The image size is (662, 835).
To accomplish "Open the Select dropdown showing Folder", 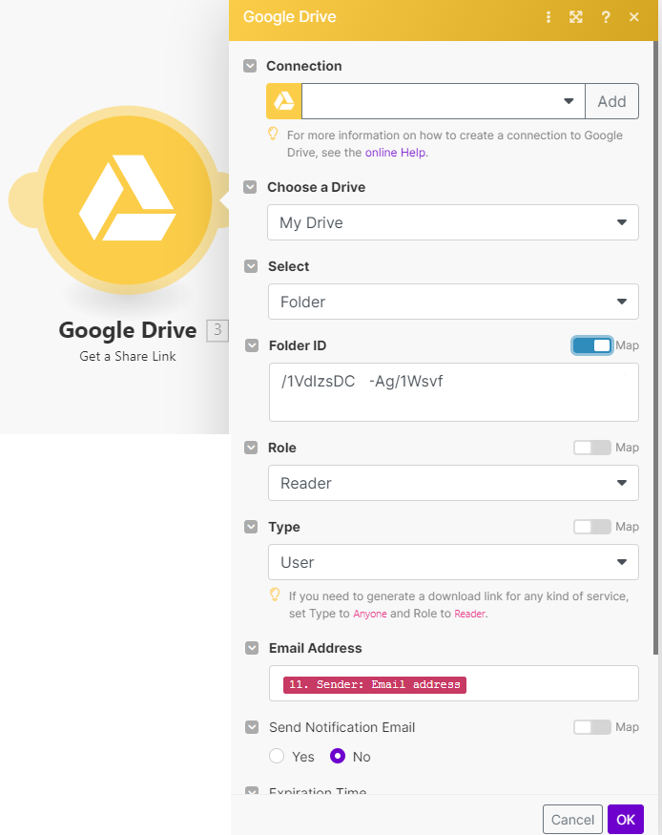I will 453,302.
